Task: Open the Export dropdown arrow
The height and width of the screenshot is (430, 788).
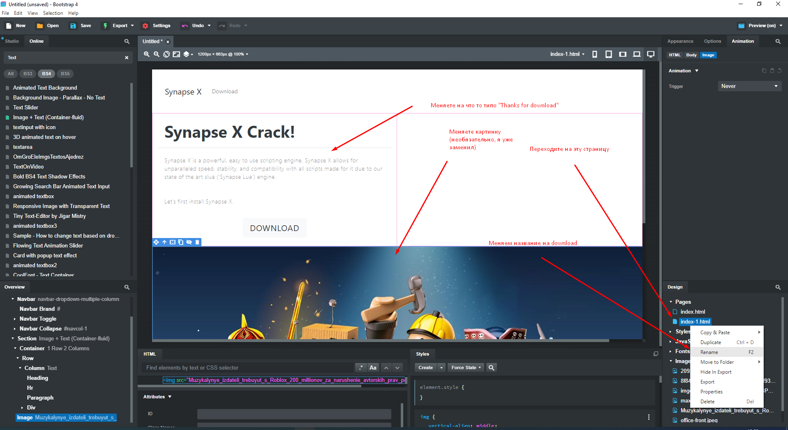Action: pyautogui.click(x=132, y=25)
